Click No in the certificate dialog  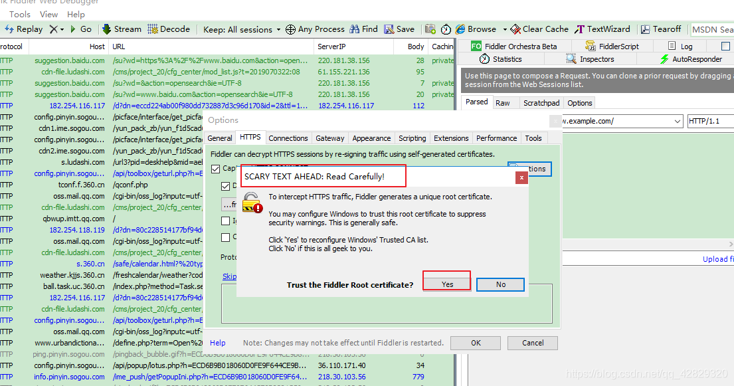coord(500,284)
